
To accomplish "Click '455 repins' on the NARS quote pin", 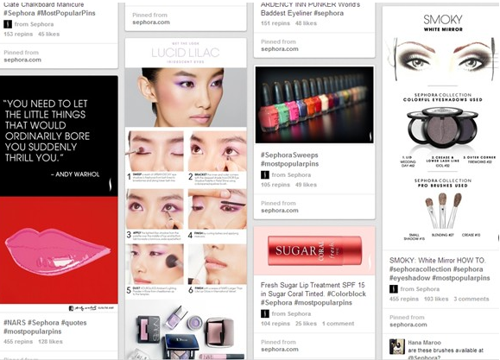I will 18,342.
